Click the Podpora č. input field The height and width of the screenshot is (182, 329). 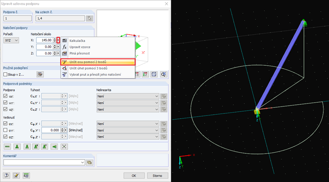coord(17,19)
